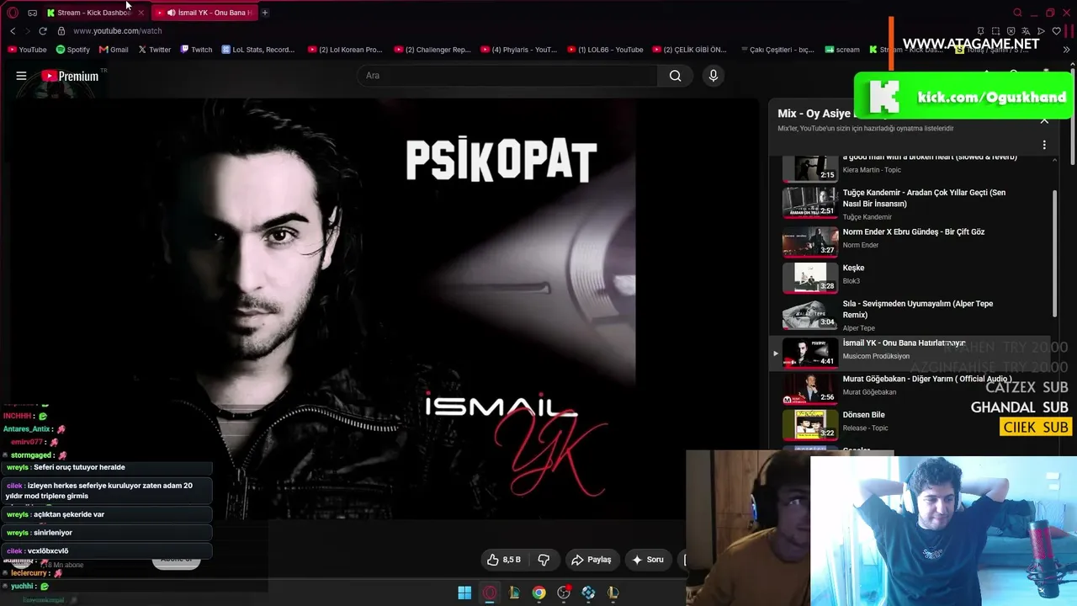Select the İsmail YK YouTube tab
1077x606 pixels.
(x=204, y=13)
